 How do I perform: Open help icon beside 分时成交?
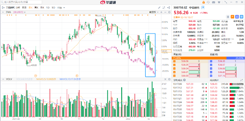[184, 80]
